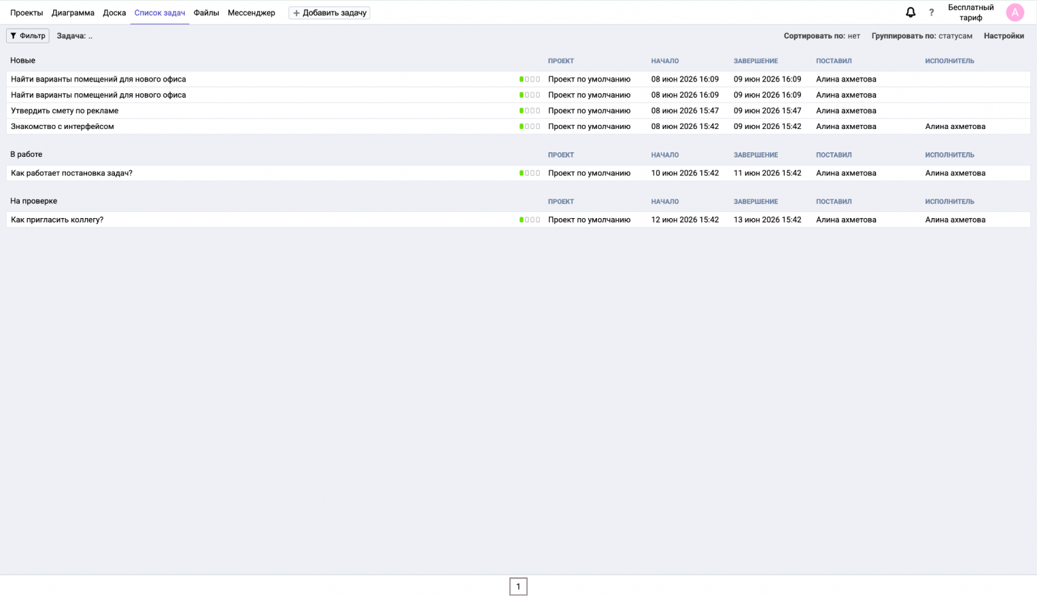Click project cell of Как работает постановка задач?
This screenshot has height=597, width=1037.
589,173
